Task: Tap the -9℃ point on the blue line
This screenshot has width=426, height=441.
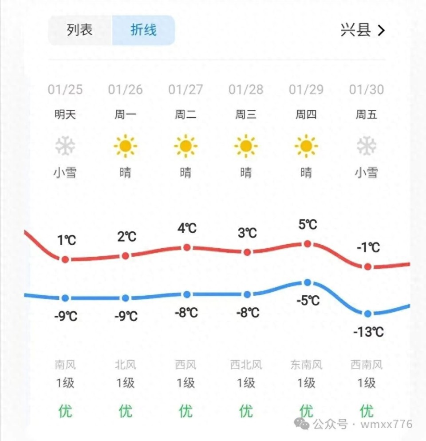Action: tap(65, 298)
